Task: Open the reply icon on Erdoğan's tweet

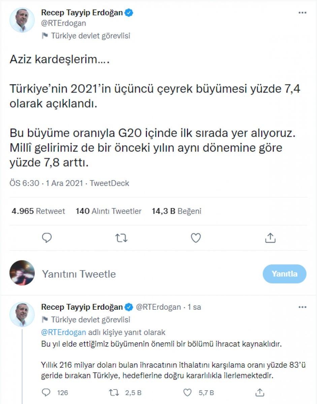Action: click(x=46, y=238)
